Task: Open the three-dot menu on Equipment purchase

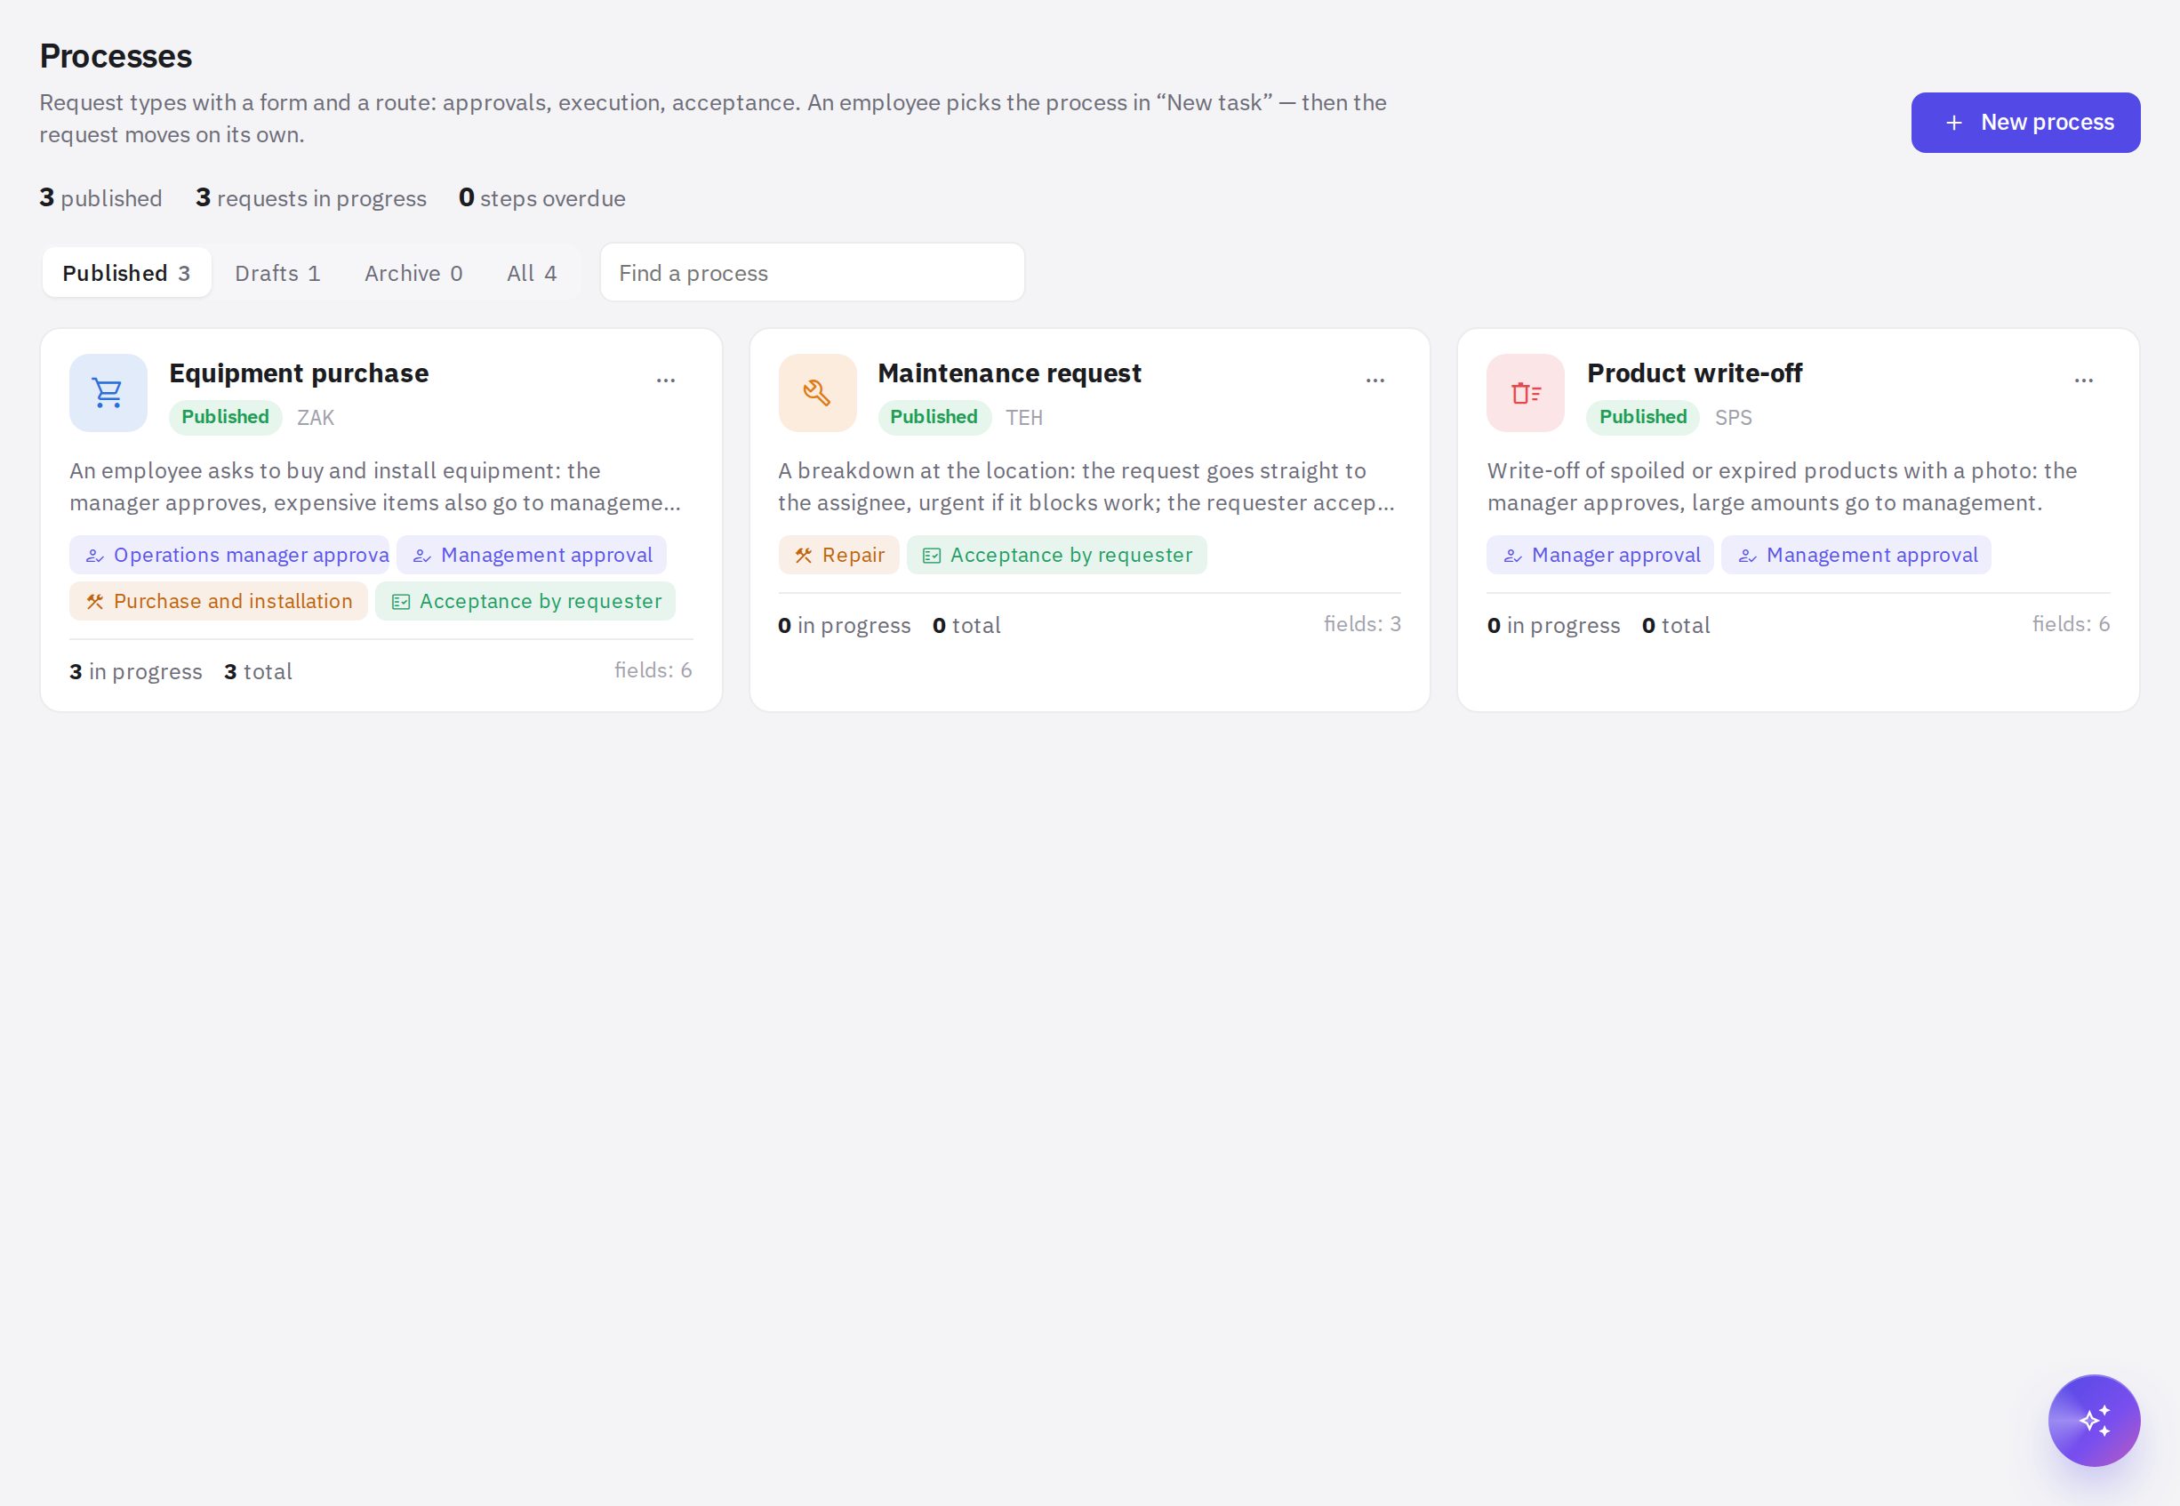Action: pos(666,381)
